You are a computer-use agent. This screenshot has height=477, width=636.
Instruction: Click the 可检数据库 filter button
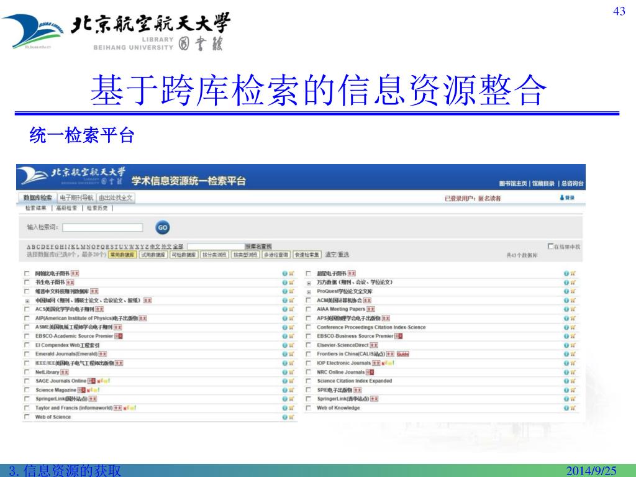[184, 255]
